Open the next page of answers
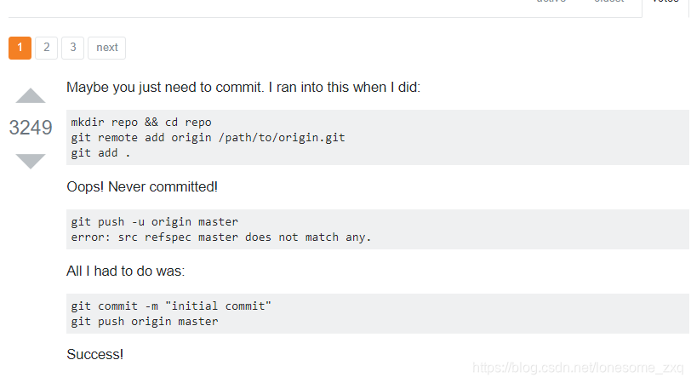Image resolution: width=691 pixels, height=383 pixels. click(x=107, y=48)
